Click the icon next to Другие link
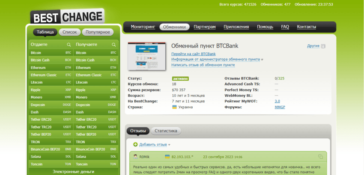 [x=323, y=46]
